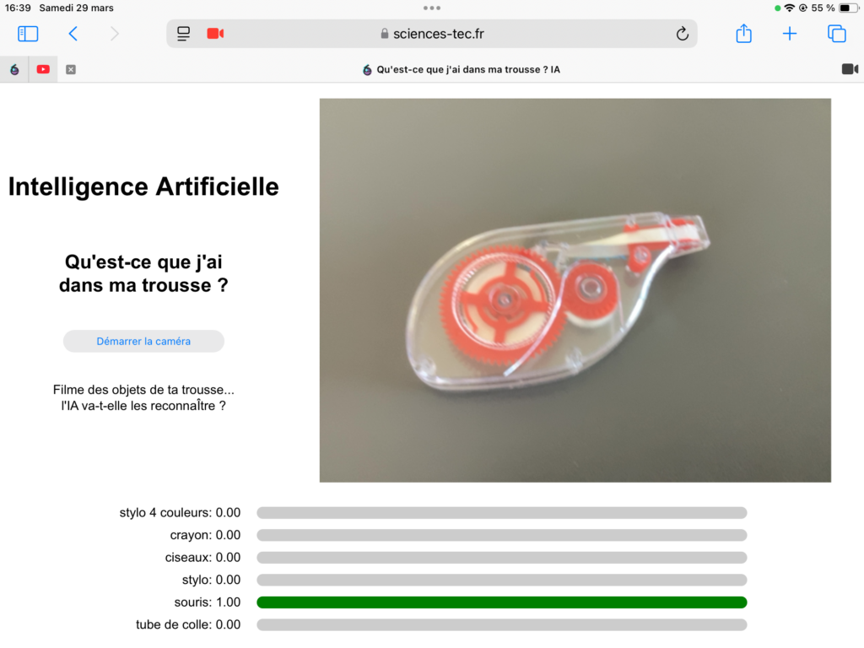Show the tab overview
This screenshot has height=648, width=864.
836,34
